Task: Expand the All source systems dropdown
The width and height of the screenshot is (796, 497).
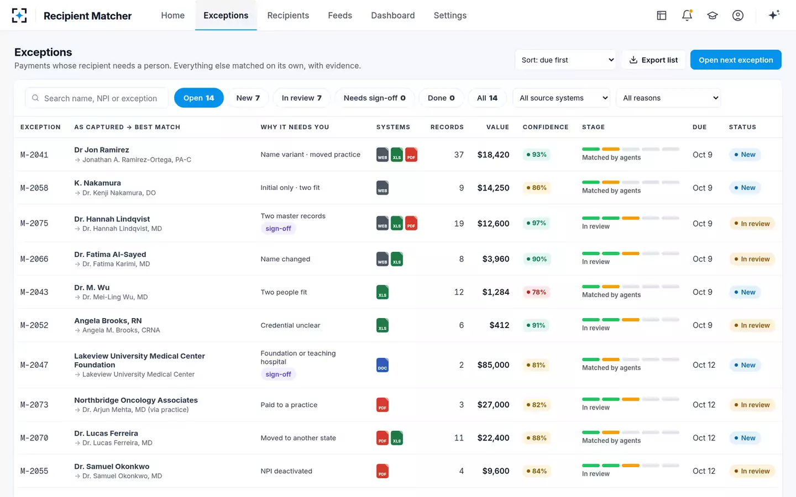Action: click(562, 98)
